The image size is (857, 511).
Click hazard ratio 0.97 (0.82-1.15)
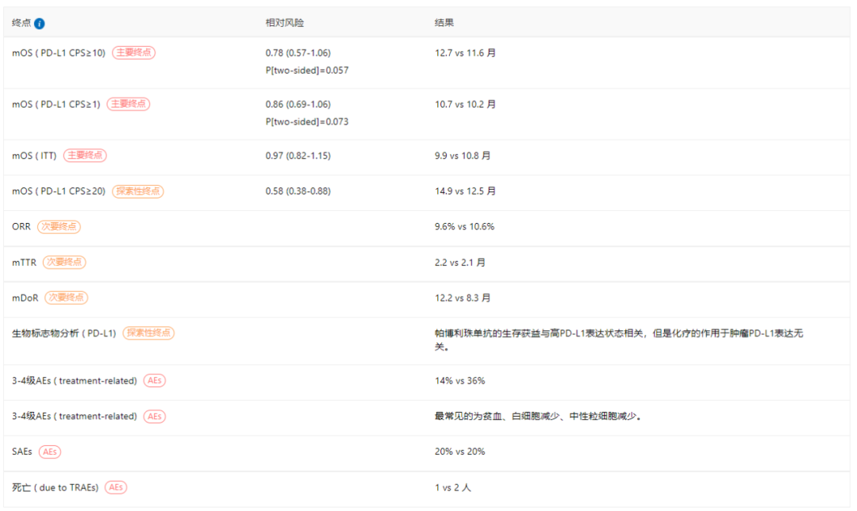pyautogui.click(x=298, y=156)
